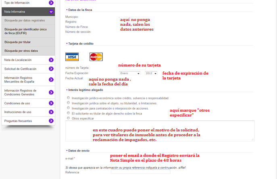Click the Referencia text input field
Screen dimensions: 277x179
point(140,172)
